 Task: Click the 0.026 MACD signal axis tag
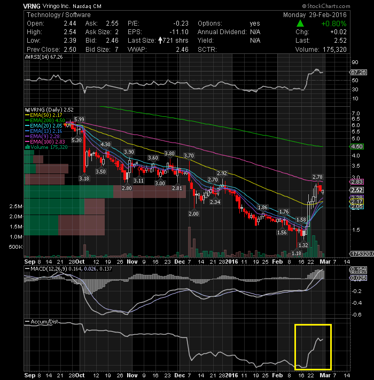coord(358,278)
